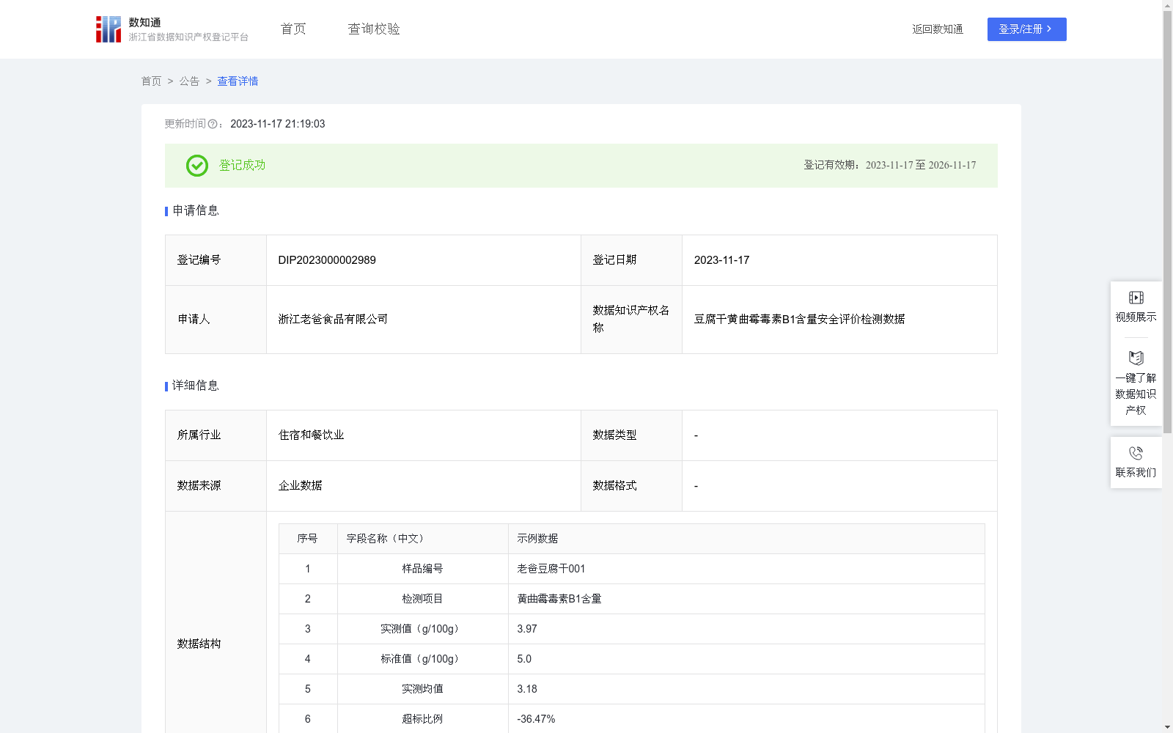Click 返回数知通 link

pos(938,29)
